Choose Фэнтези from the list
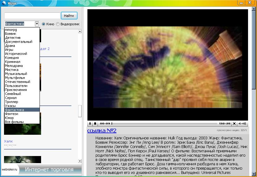This screenshot has width=257, height=177. click(22, 114)
